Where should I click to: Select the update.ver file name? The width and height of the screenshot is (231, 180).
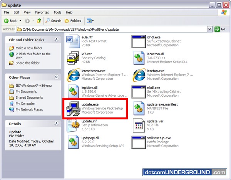[x=155, y=121]
